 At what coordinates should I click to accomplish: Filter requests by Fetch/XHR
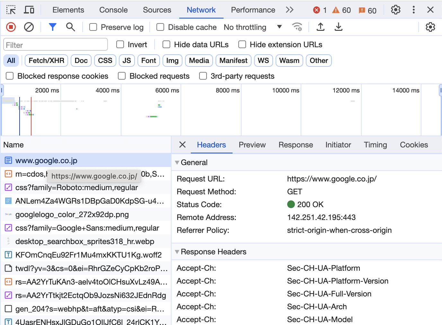[x=47, y=60]
